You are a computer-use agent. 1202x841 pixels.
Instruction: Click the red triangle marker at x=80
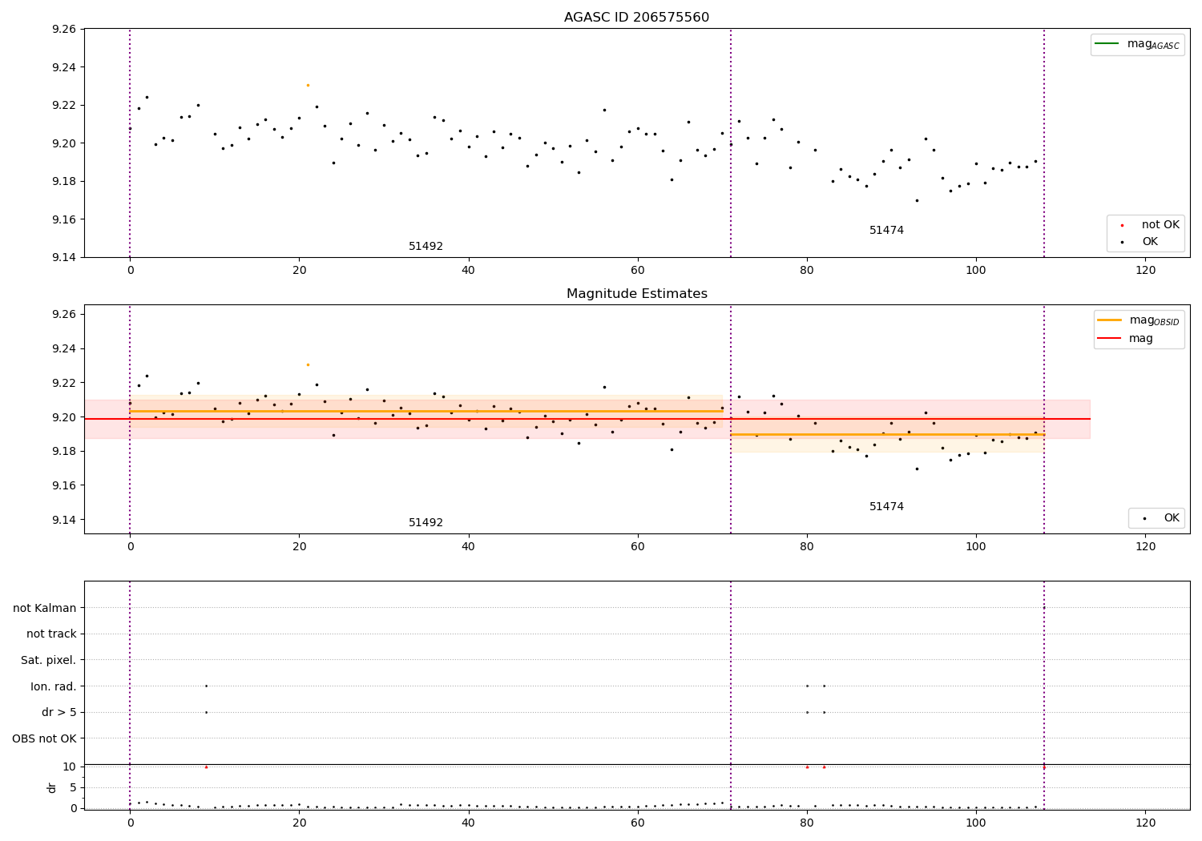807,767
